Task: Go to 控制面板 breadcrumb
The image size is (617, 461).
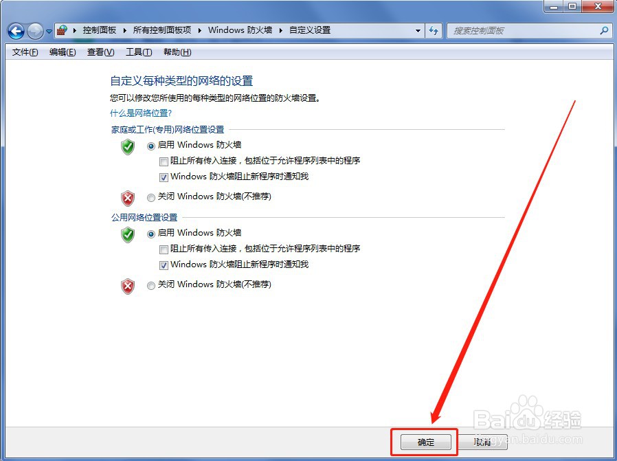Action: click(100, 30)
